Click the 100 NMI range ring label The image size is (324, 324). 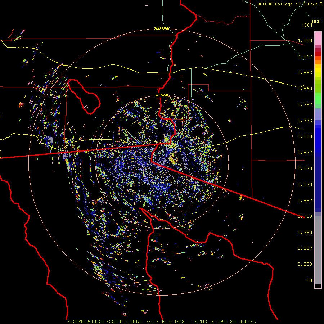[x=162, y=28]
